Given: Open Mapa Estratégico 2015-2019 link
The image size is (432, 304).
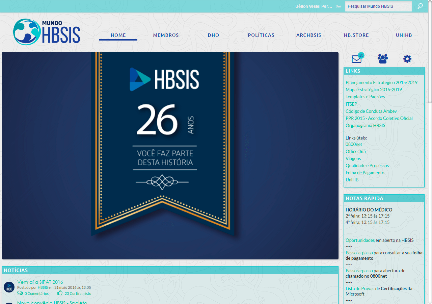Looking at the screenshot, I should click(374, 90).
